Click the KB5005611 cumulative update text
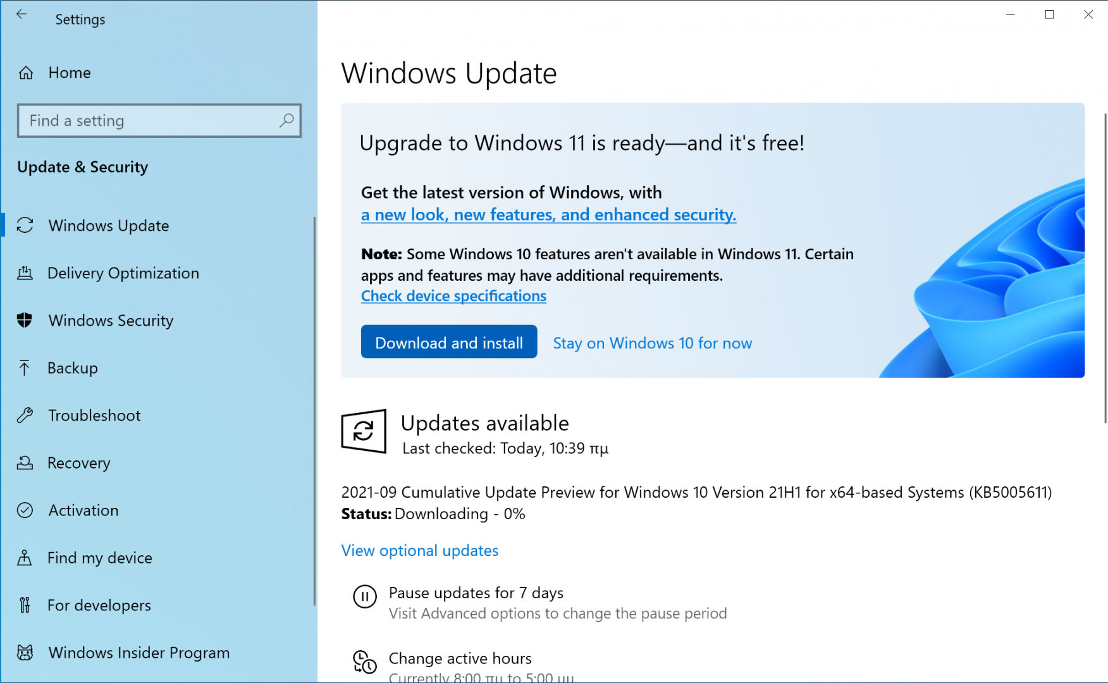This screenshot has width=1108, height=683. 697,493
